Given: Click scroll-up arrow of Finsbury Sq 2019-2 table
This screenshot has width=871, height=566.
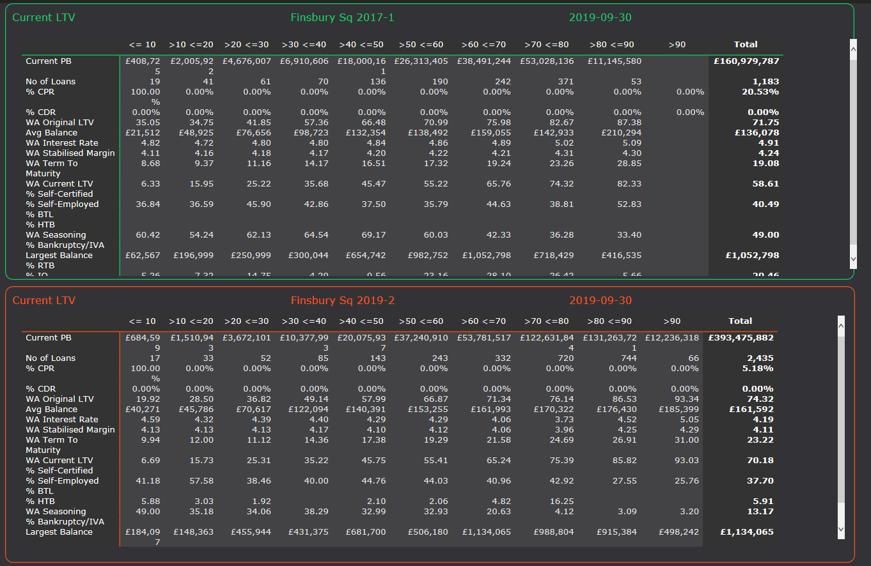Looking at the screenshot, I should (841, 325).
